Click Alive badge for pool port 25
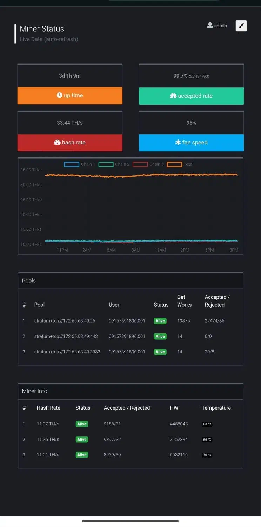The width and height of the screenshot is (261, 527). (x=160, y=321)
